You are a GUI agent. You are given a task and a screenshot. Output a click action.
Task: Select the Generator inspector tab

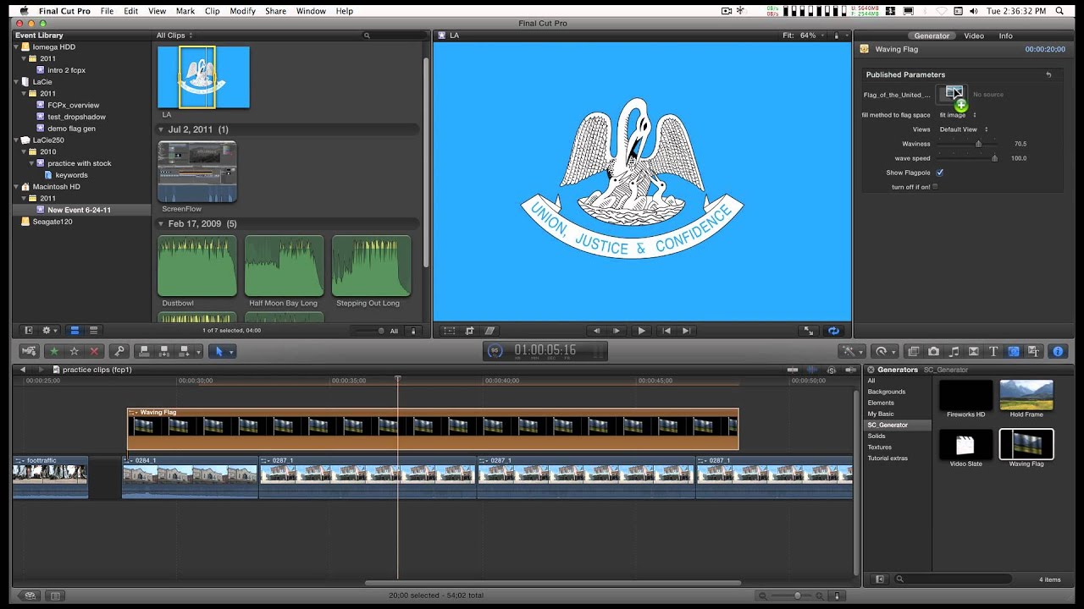coord(932,36)
